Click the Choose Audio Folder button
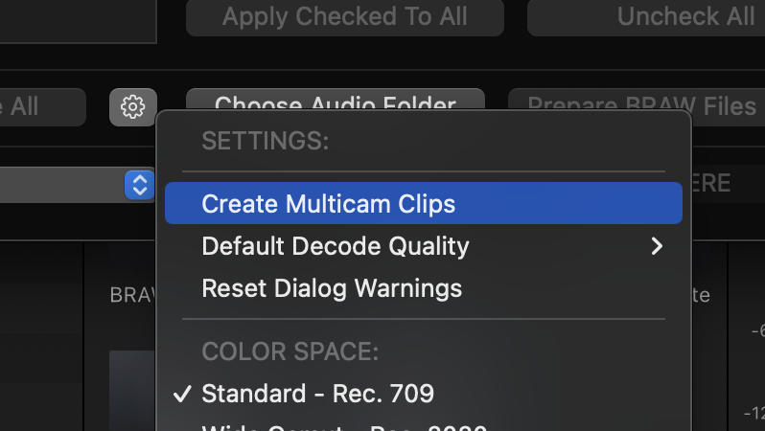The image size is (765, 431). pyautogui.click(x=336, y=100)
